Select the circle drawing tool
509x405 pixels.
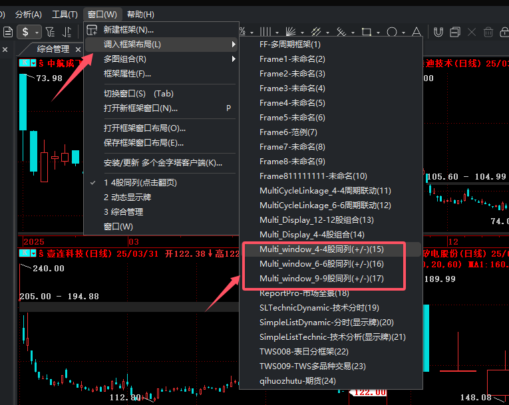tap(392, 32)
